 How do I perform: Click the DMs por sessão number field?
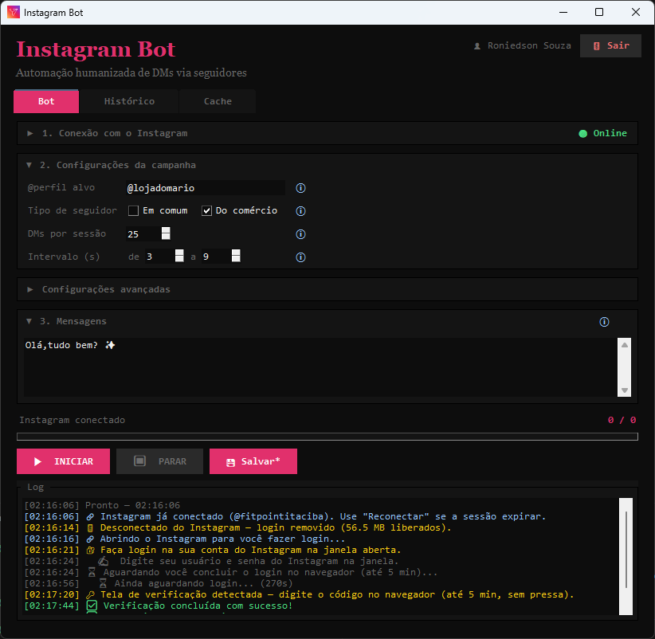click(x=143, y=234)
